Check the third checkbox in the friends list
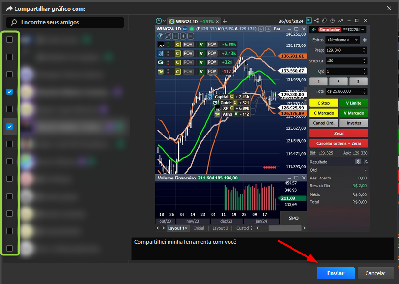Image resolution: width=399 pixels, height=284 pixels. 9,74
